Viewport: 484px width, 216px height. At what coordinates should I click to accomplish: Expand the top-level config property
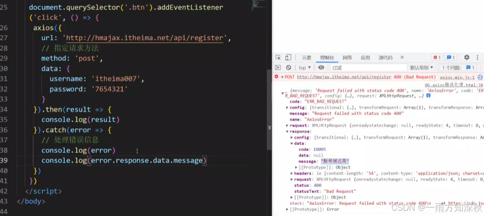click(x=287, y=108)
